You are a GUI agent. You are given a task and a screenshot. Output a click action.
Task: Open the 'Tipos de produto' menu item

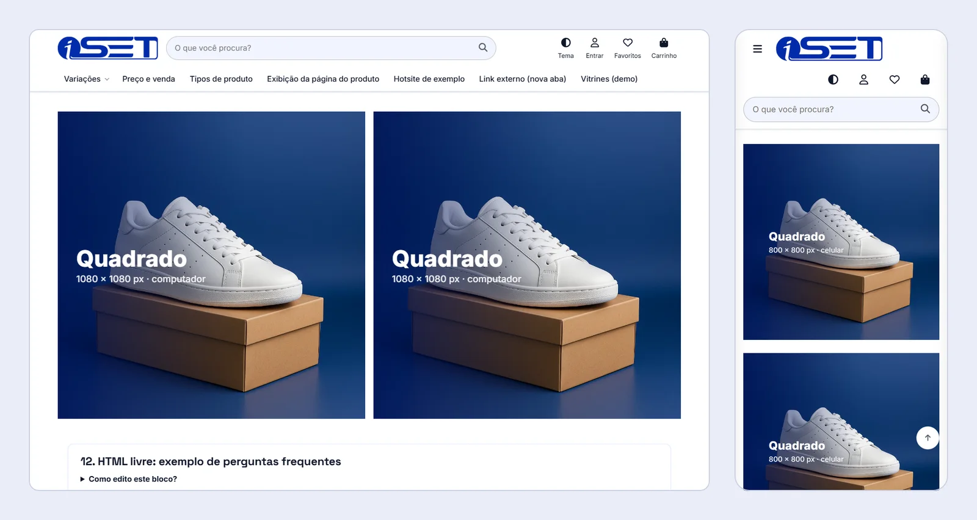coord(221,79)
